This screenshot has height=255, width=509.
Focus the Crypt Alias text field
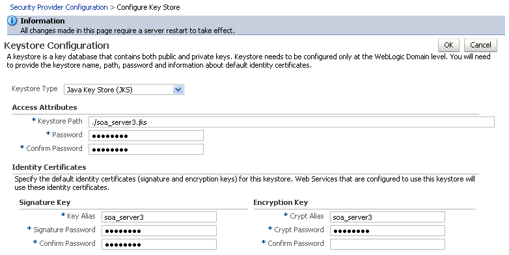click(x=387, y=217)
